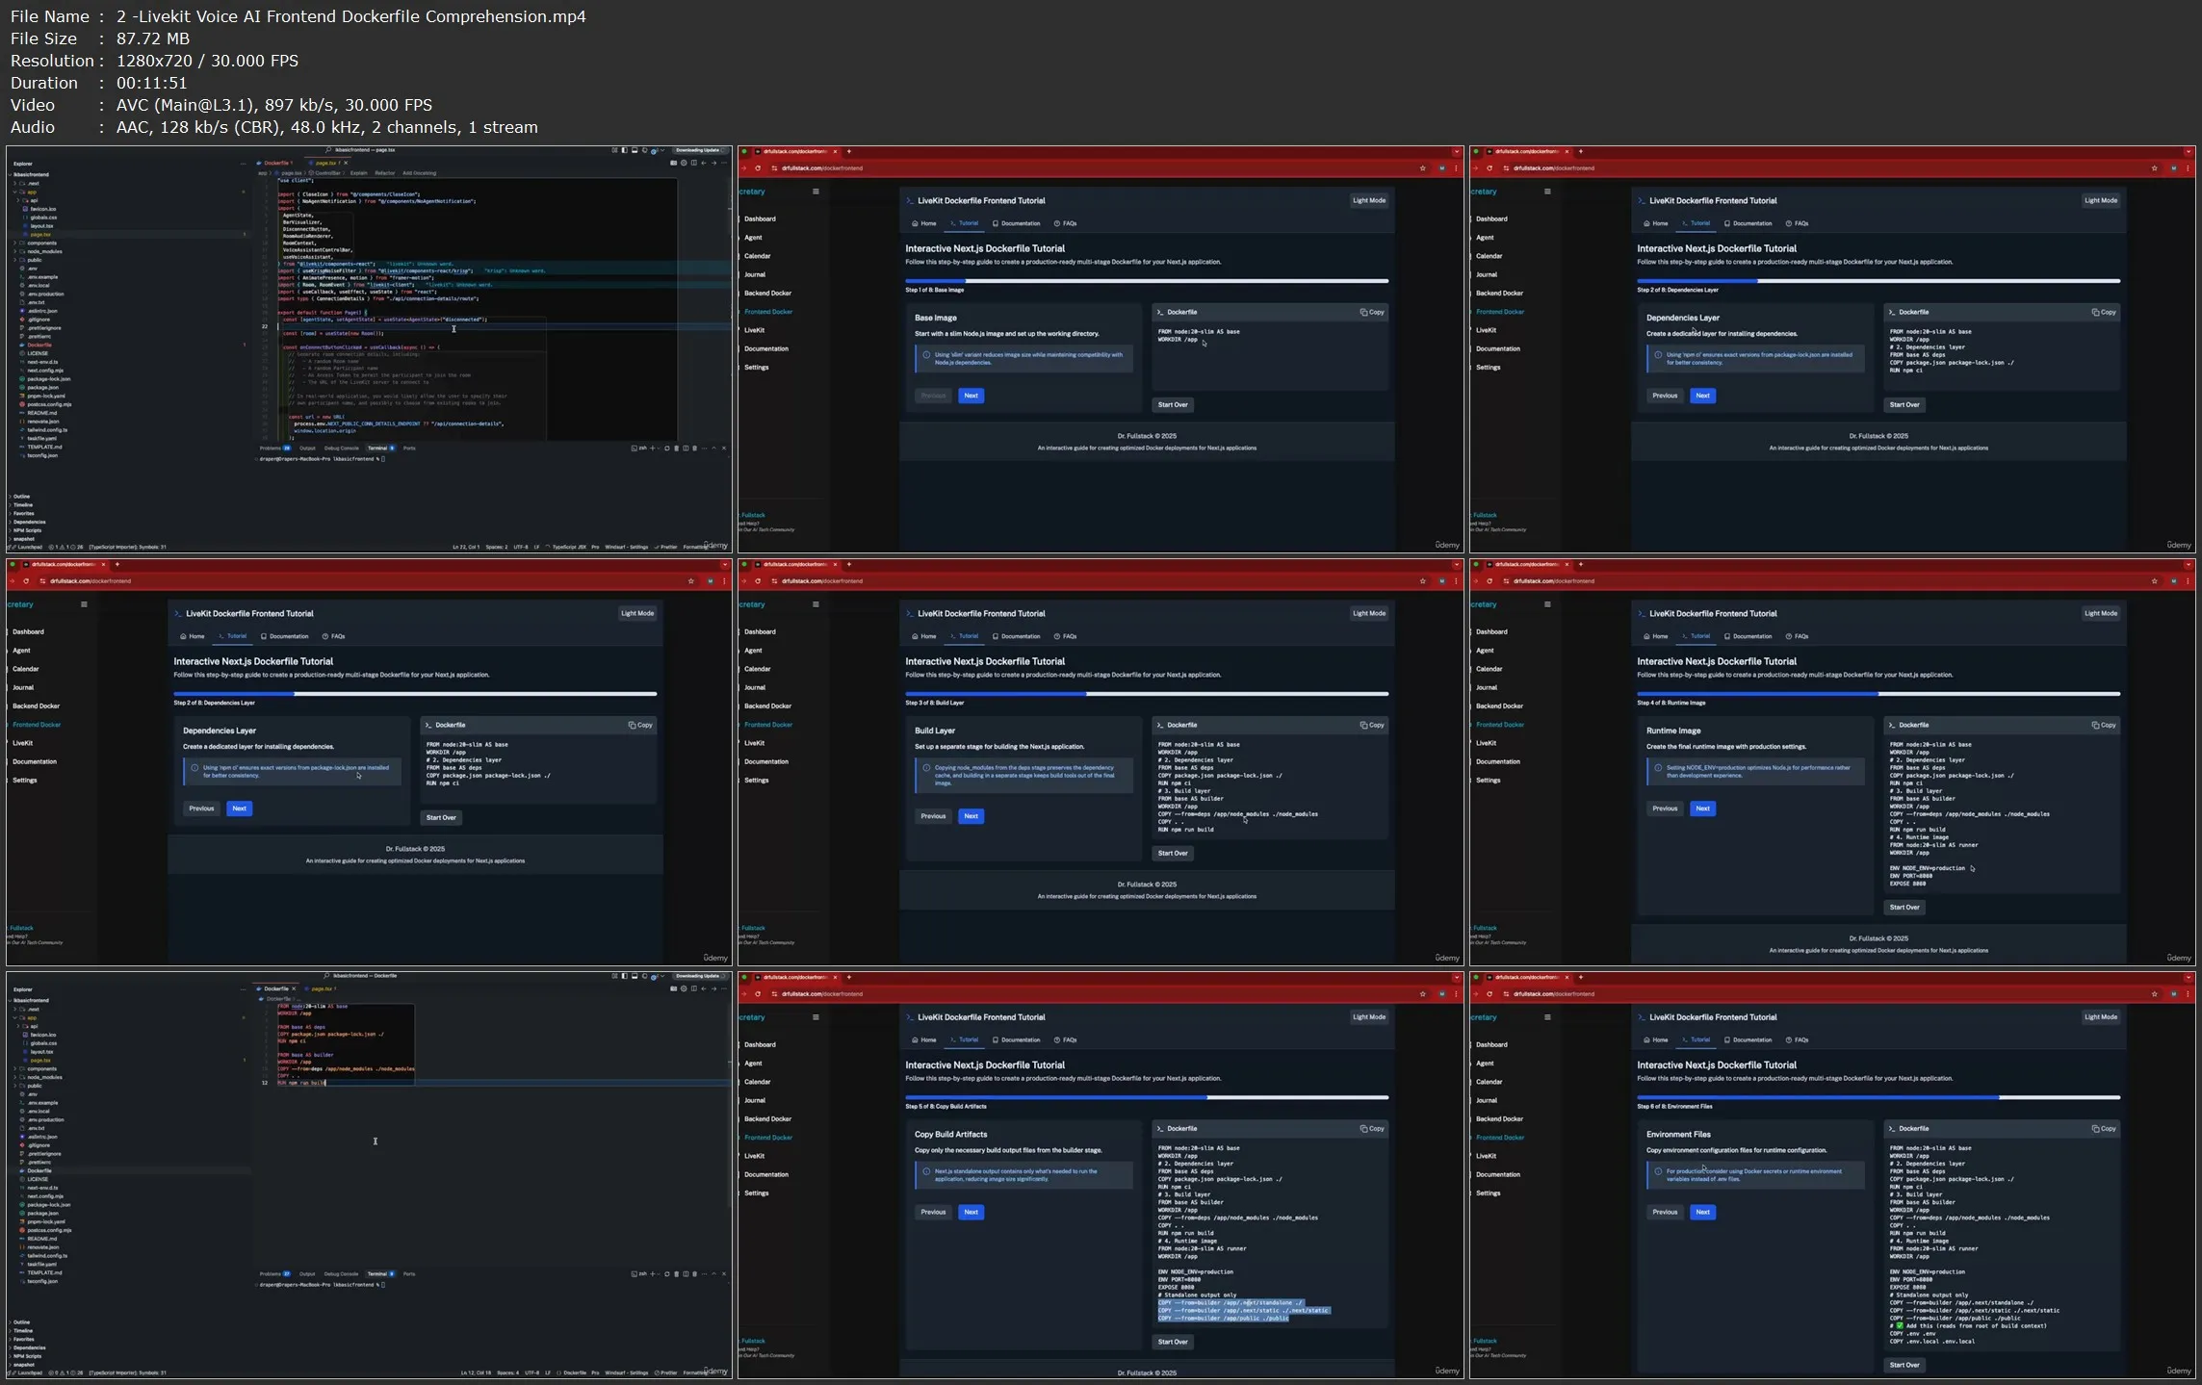The height and width of the screenshot is (1385, 2202).
Task: Click the Copy icon in the Step 1 Base Image frame
Action: coord(1363,312)
